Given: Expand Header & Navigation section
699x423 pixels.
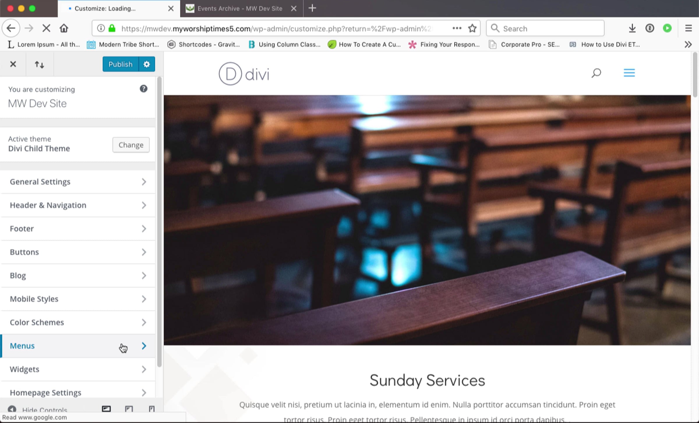Looking at the screenshot, I should point(77,205).
